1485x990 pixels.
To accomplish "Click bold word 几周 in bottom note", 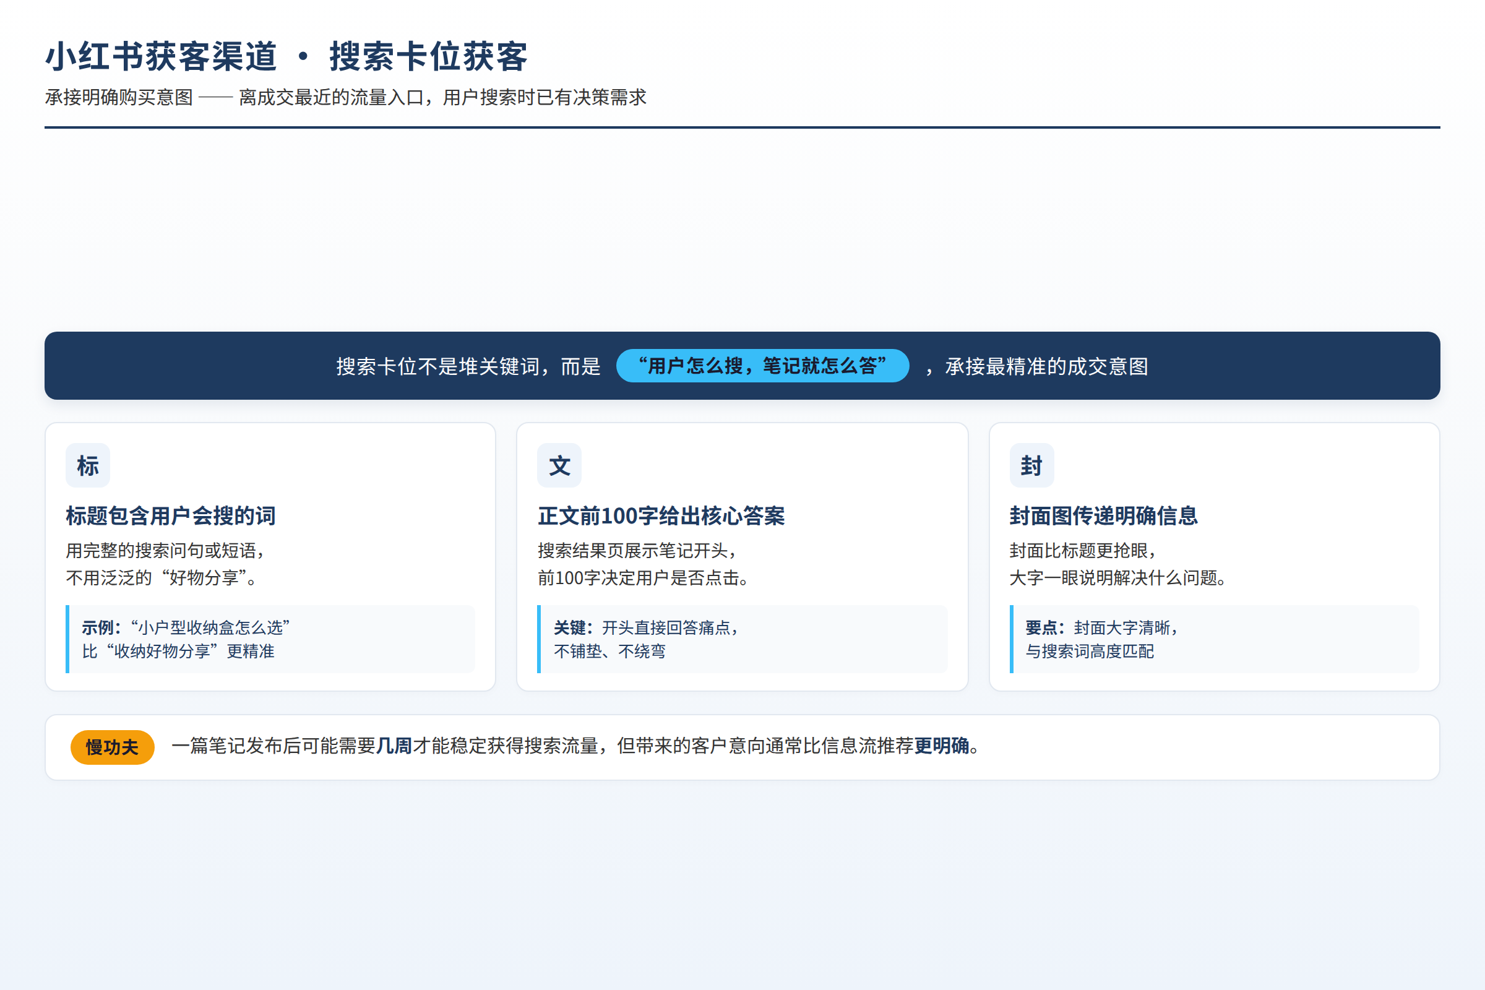I will [x=394, y=746].
